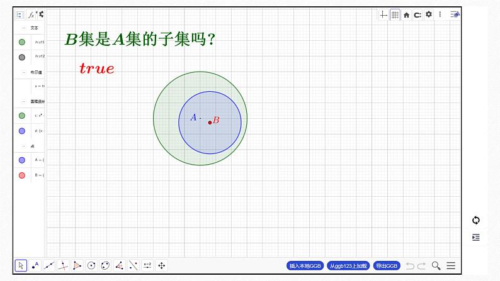
Task: Open the search magnifier
Action: click(436, 266)
